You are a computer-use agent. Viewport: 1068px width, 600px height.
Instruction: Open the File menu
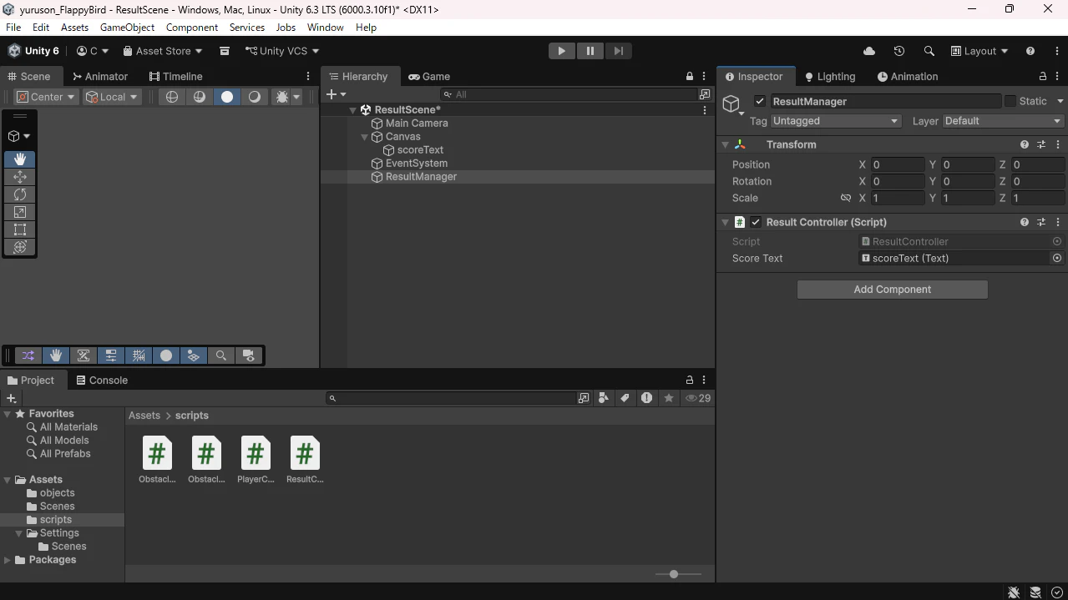tap(13, 27)
